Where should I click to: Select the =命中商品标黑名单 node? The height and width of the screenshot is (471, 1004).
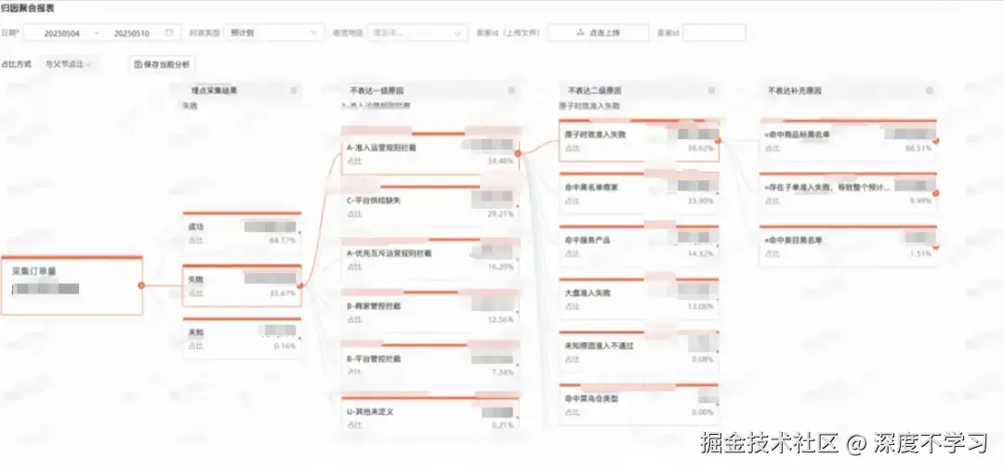tap(849, 140)
